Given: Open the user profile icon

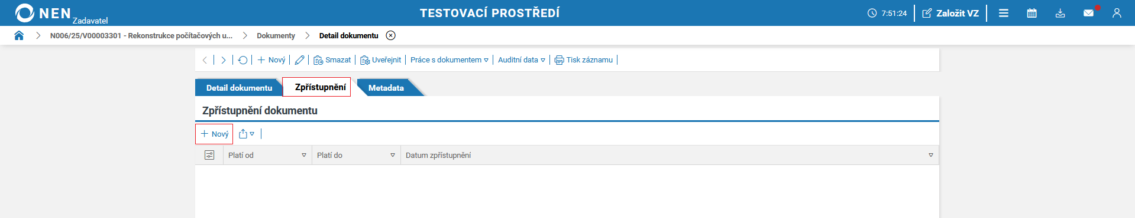Looking at the screenshot, I should click(1117, 13).
